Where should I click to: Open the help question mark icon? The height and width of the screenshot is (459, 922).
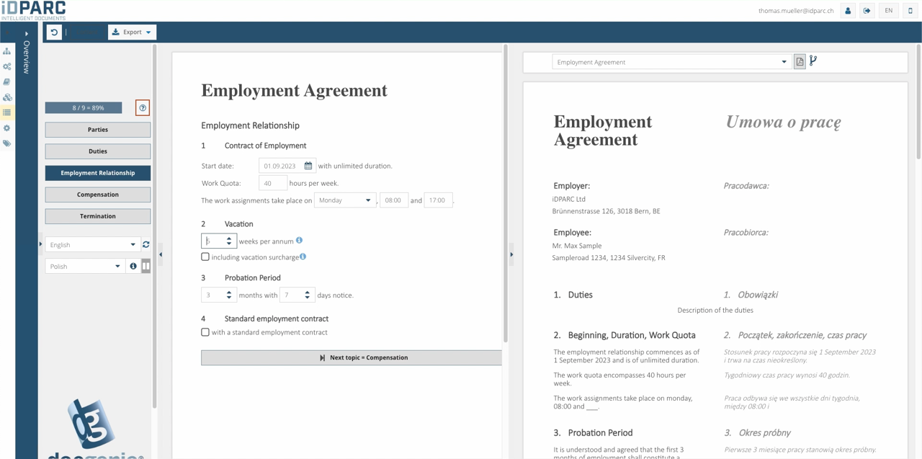[143, 108]
